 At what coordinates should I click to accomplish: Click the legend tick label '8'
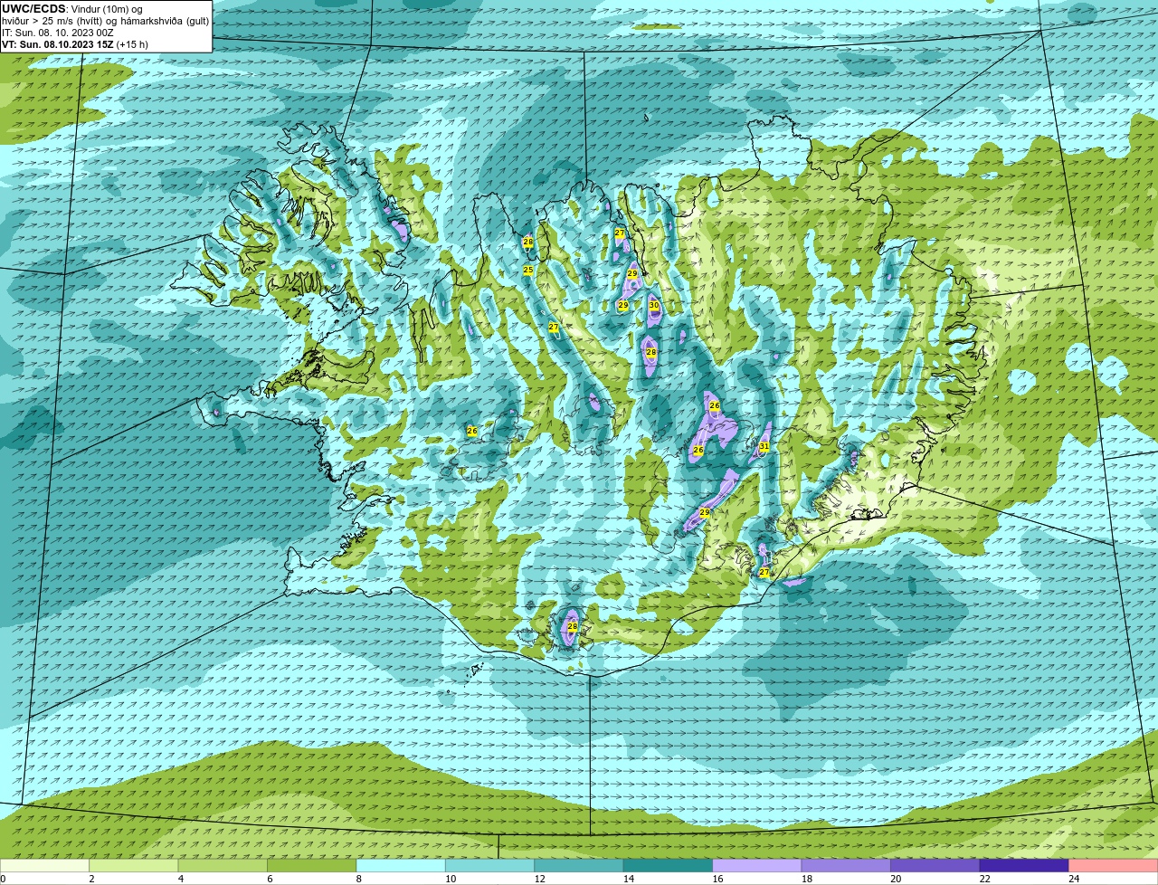coord(358,879)
